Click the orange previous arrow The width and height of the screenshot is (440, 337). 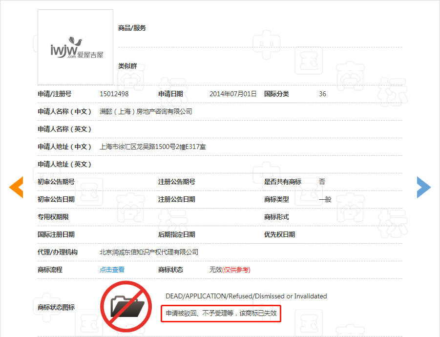[16, 187]
